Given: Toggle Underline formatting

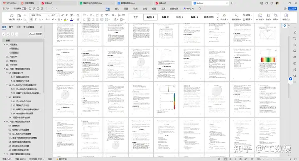Looking at the screenshot, I should 40,20.
